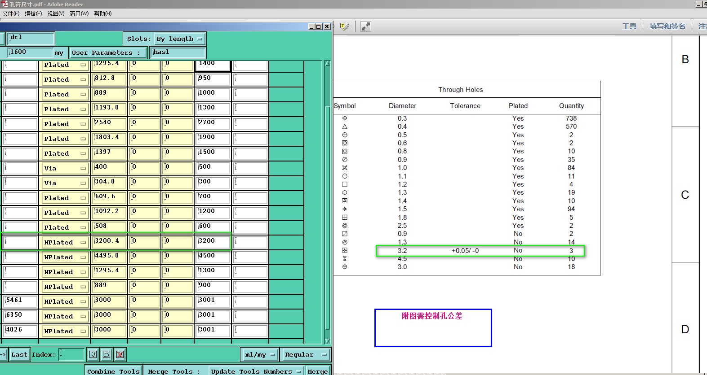Viewport: 707px width, 375px height.
Task: Click the pink note 附图需控制孔公差
Action: tap(432, 316)
